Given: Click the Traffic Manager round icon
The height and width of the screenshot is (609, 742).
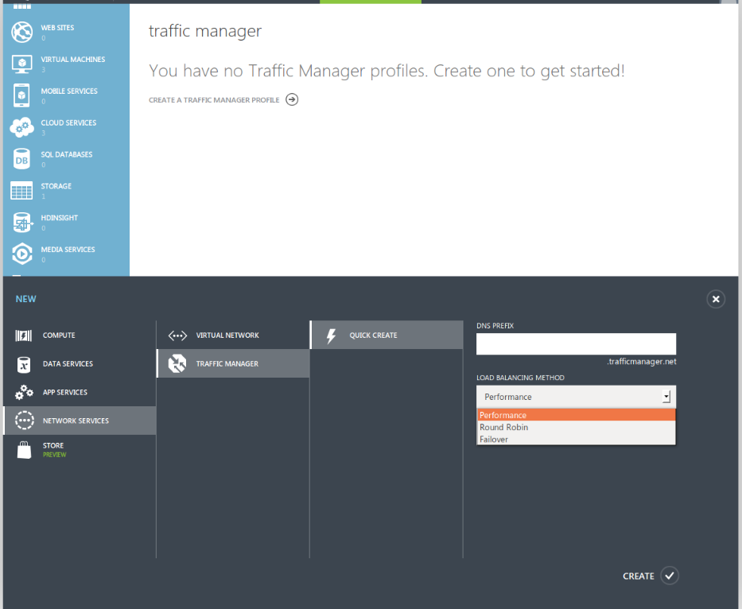Looking at the screenshot, I should [177, 363].
